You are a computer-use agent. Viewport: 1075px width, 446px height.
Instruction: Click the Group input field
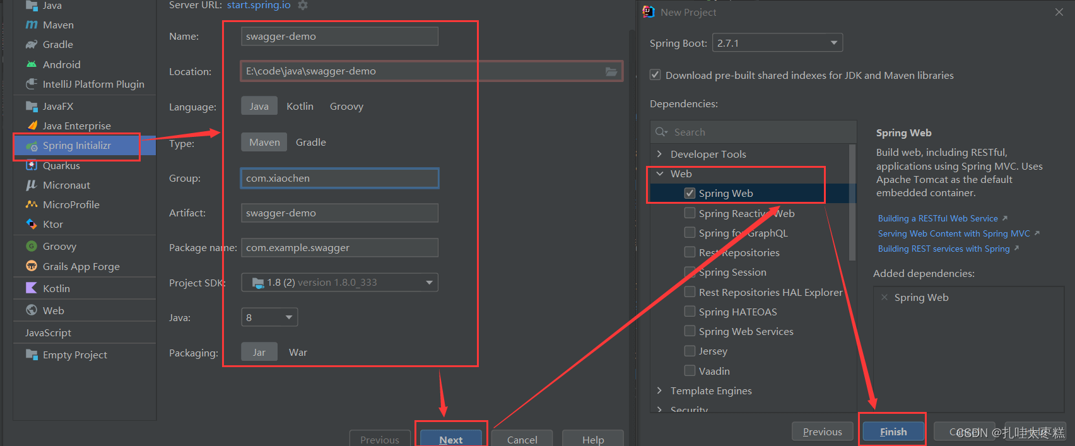(x=339, y=178)
